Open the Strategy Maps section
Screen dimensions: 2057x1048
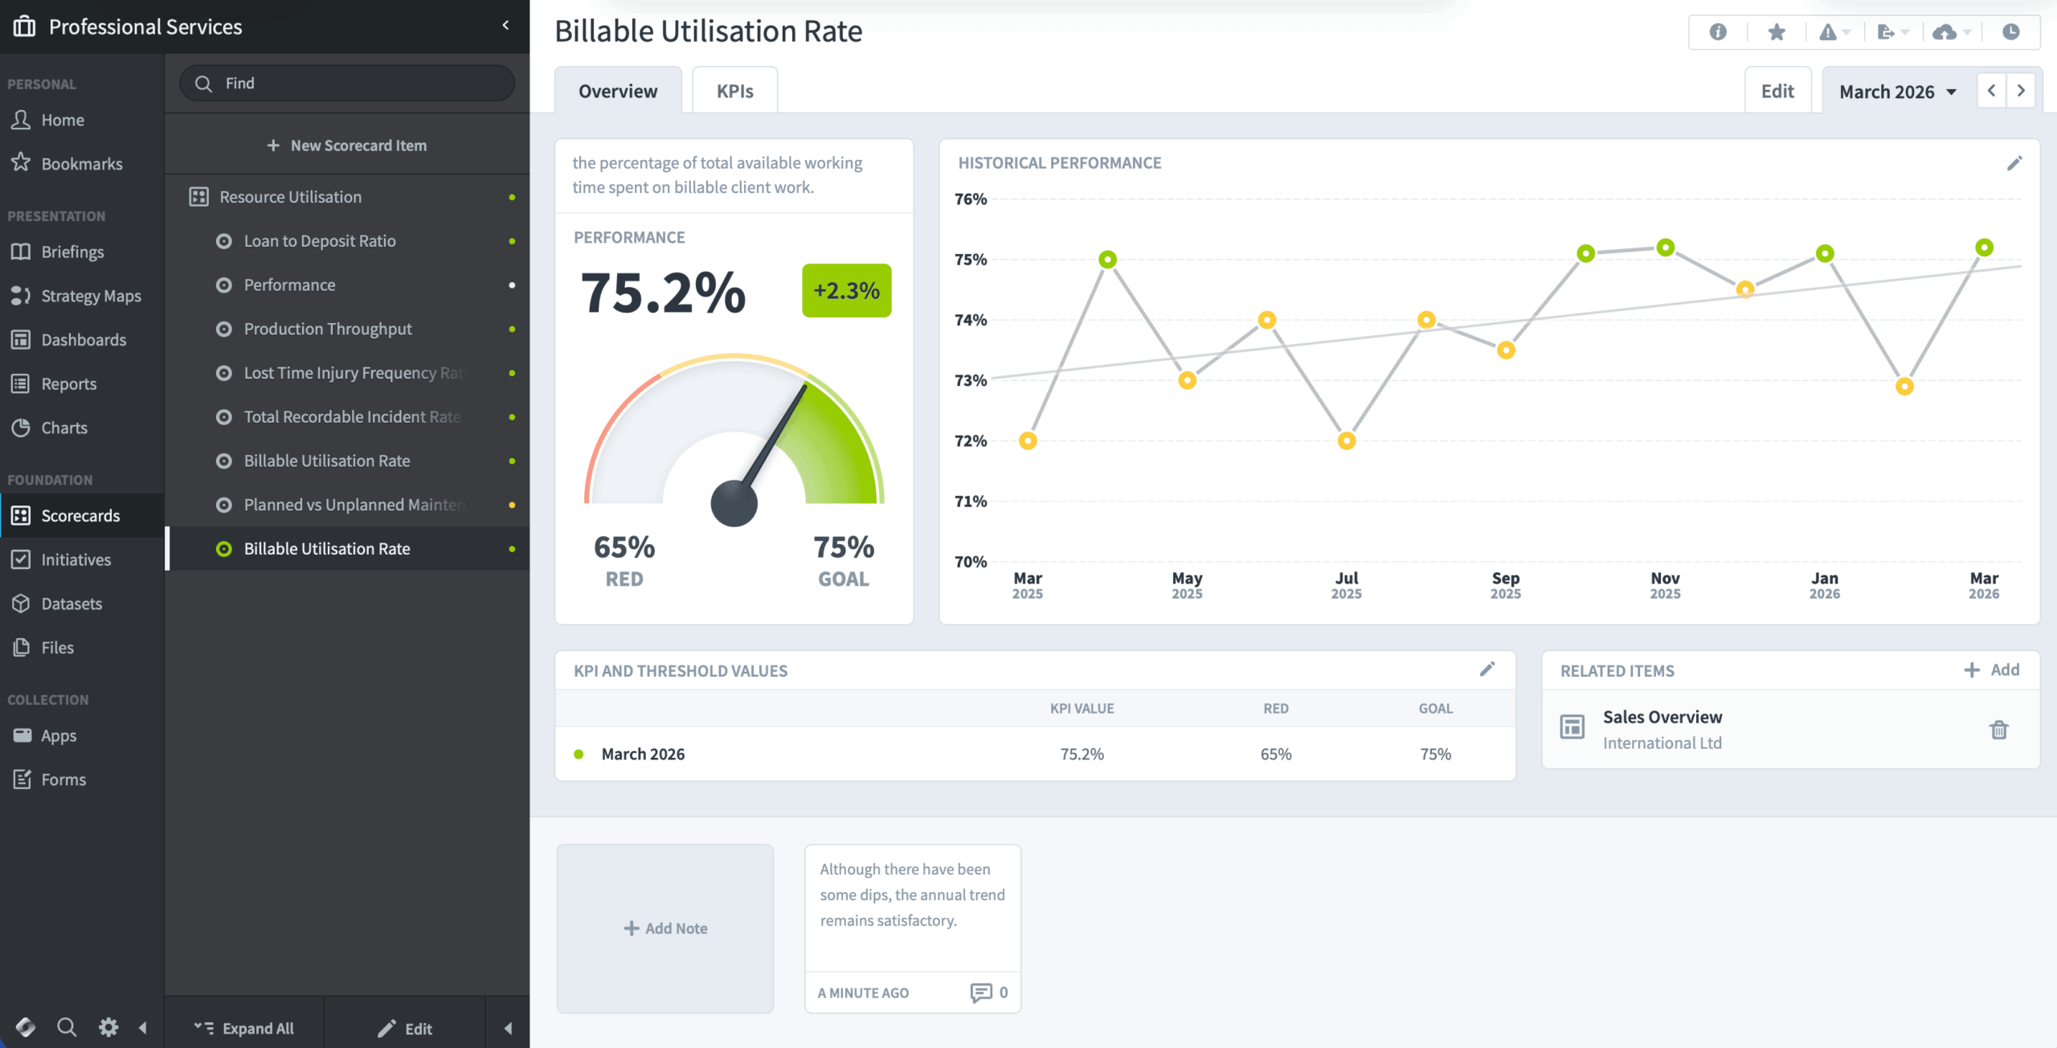[x=90, y=295]
